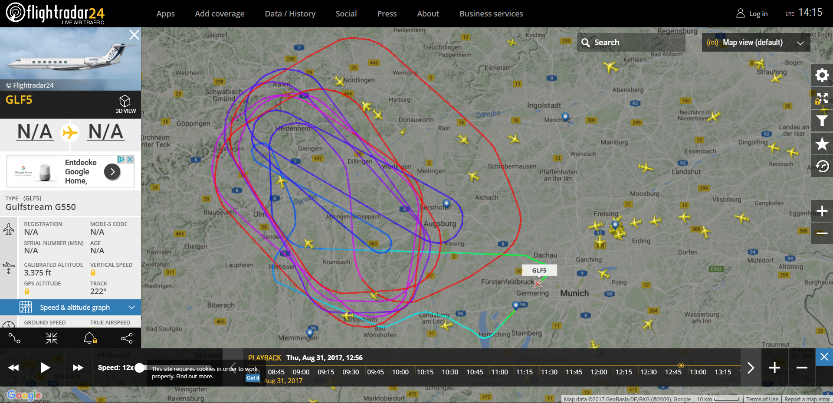This screenshot has width=833, height=403.
Task: Adjust the playback speed slider handle
Action: point(139,368)
